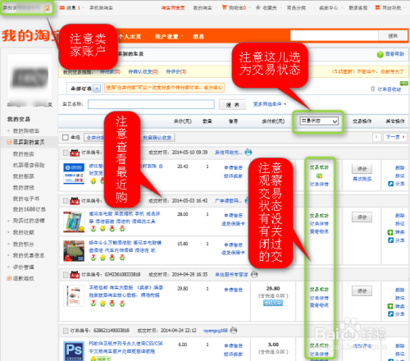Click small green badge under first 交易成功 status
The height and width of the screenshot is (361, 410).
pyautogui.click(x=319, y=176)
